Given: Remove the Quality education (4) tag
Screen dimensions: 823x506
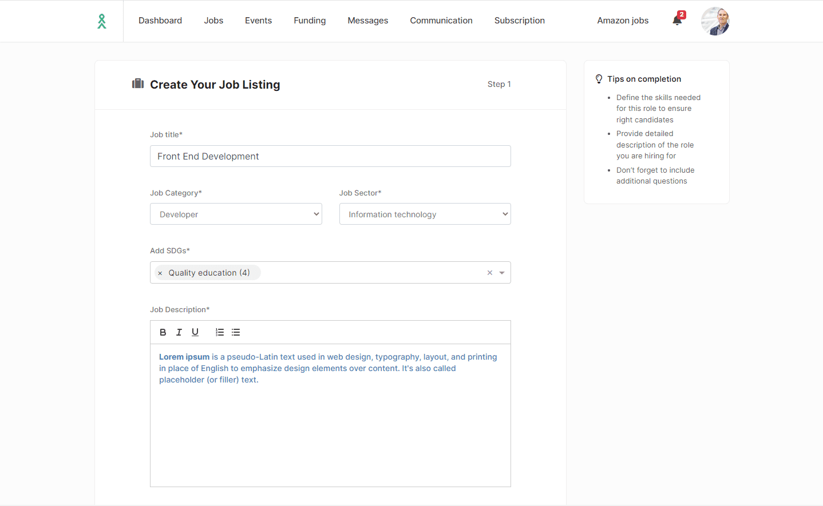Looking at the screenshot, I should click(160, 273).
